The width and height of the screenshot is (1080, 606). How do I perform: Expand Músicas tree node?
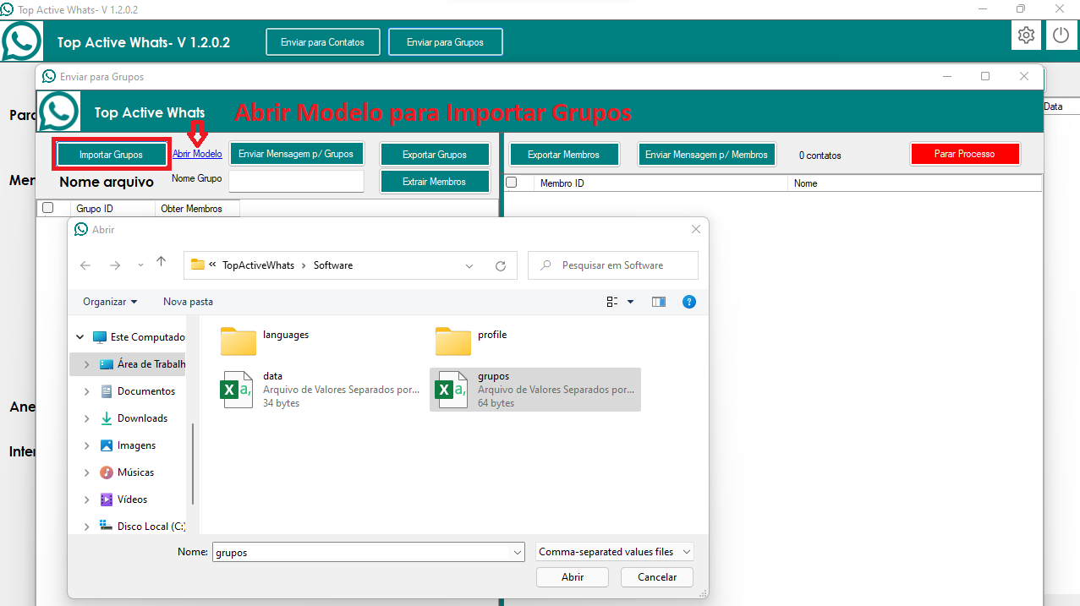point(86,472)
